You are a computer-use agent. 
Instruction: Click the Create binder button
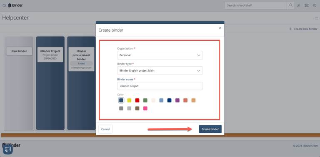pyautogui.click(x=210, y=129)
